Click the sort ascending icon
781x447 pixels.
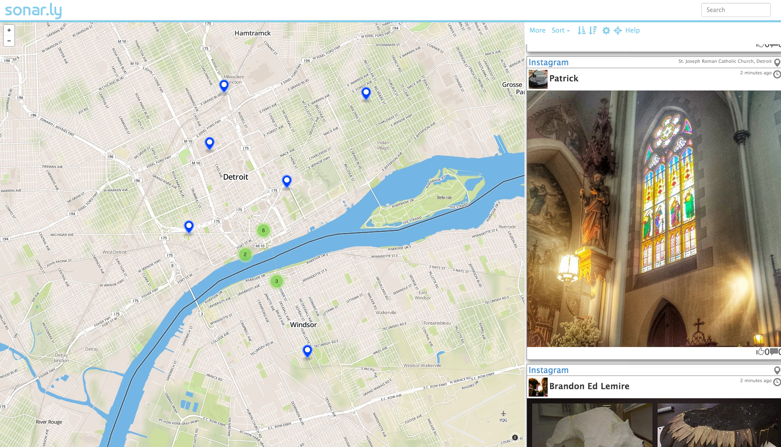[x=582, y=31]
